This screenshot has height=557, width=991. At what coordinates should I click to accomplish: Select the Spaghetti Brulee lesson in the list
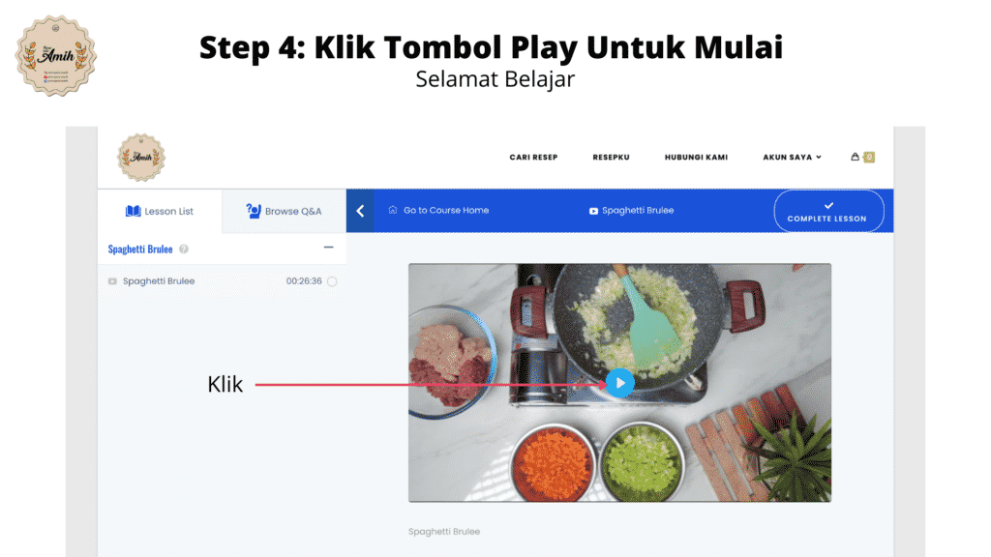pos(222,281)
